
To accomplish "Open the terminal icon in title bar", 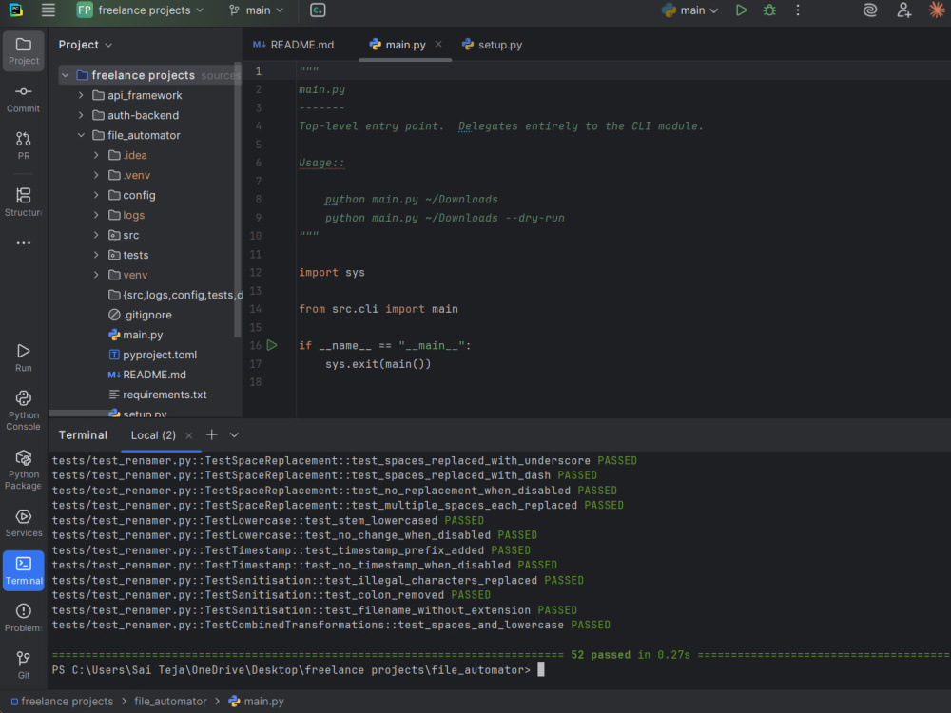I will [318, 10].
